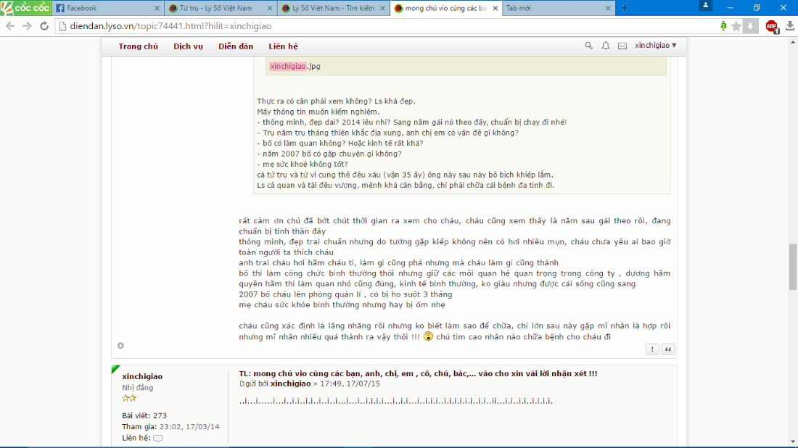Bookmark page with star icon
798x448 pixels.
tap(736, 26)
